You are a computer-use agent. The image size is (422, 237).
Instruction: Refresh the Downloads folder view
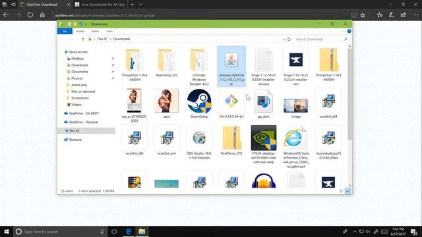(x=289, y=39)
